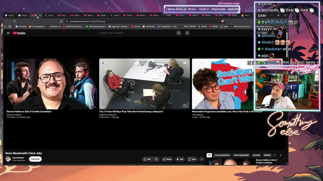This screenshot has width=323, height=181.
Task: Go to the YouTube home logo
Action: pyautogui.click(x=19, y=33)
